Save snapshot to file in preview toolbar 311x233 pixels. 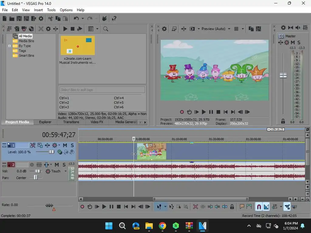coord(258,29)
